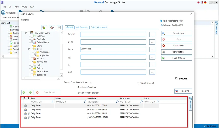Open the Preview tab in main window
Viewport: 219px width, 128px height.
pyautogui.click(x=216, y=28)
